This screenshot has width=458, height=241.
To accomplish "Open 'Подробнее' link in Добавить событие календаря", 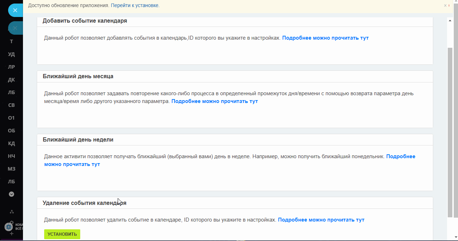I will [x=325, y=38].
